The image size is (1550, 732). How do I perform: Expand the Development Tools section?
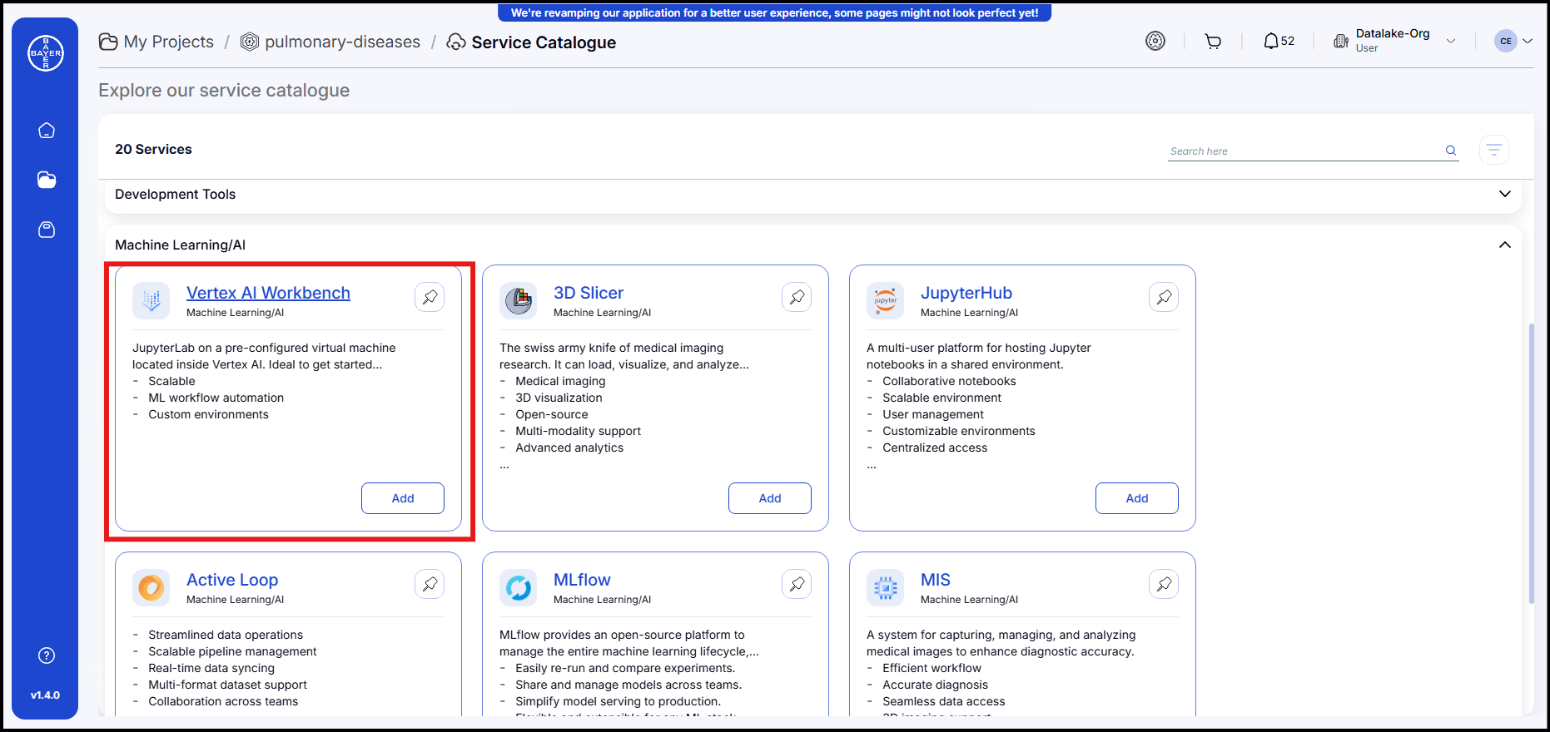pyautogui.click(x=1505, y=194)
